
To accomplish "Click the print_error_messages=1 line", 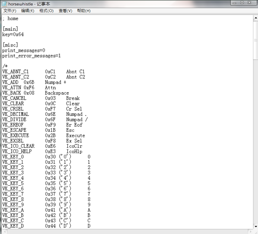I will click(x=32, y=56).
